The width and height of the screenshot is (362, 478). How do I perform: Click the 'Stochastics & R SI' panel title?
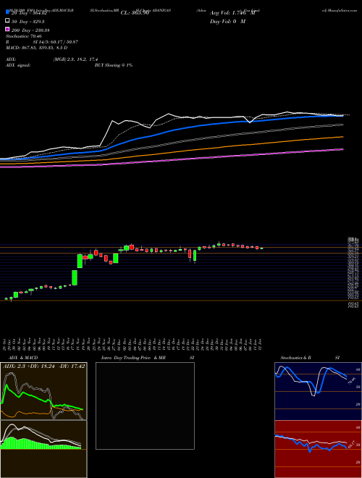click(310, 358)
